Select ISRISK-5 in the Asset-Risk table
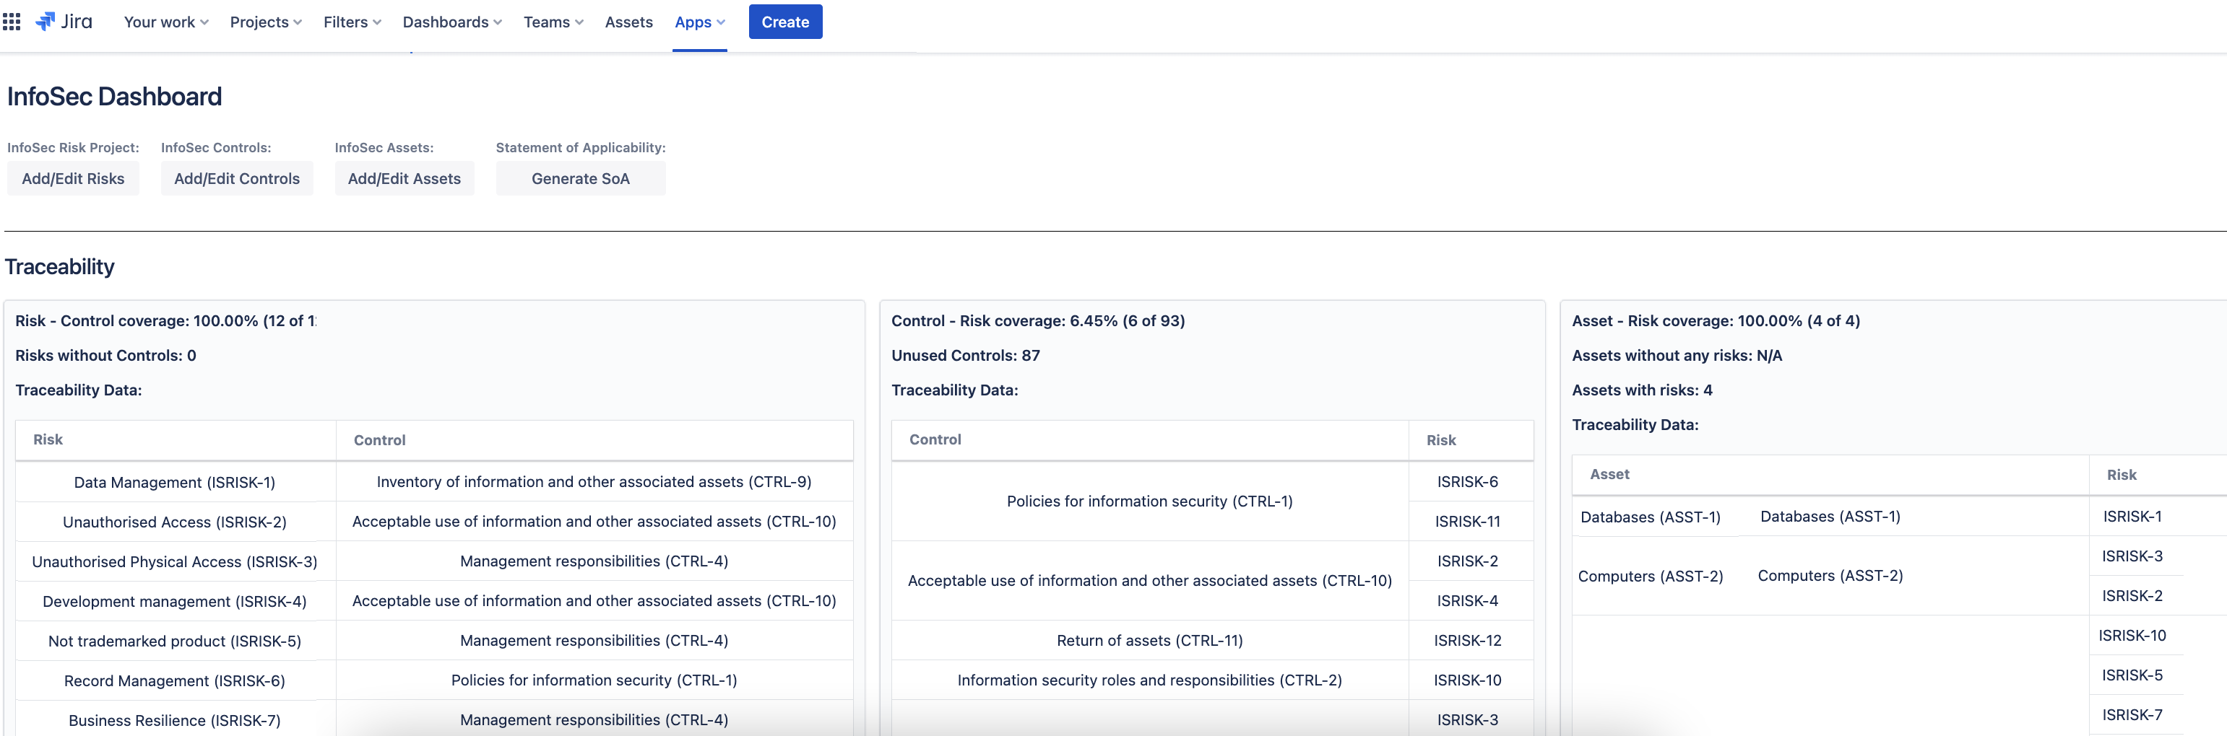 [2133, 675]
